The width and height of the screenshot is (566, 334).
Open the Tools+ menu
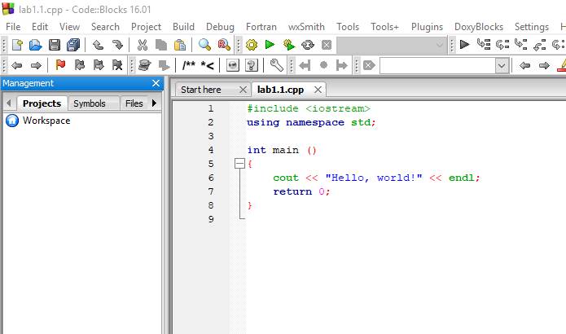(384, 27)
